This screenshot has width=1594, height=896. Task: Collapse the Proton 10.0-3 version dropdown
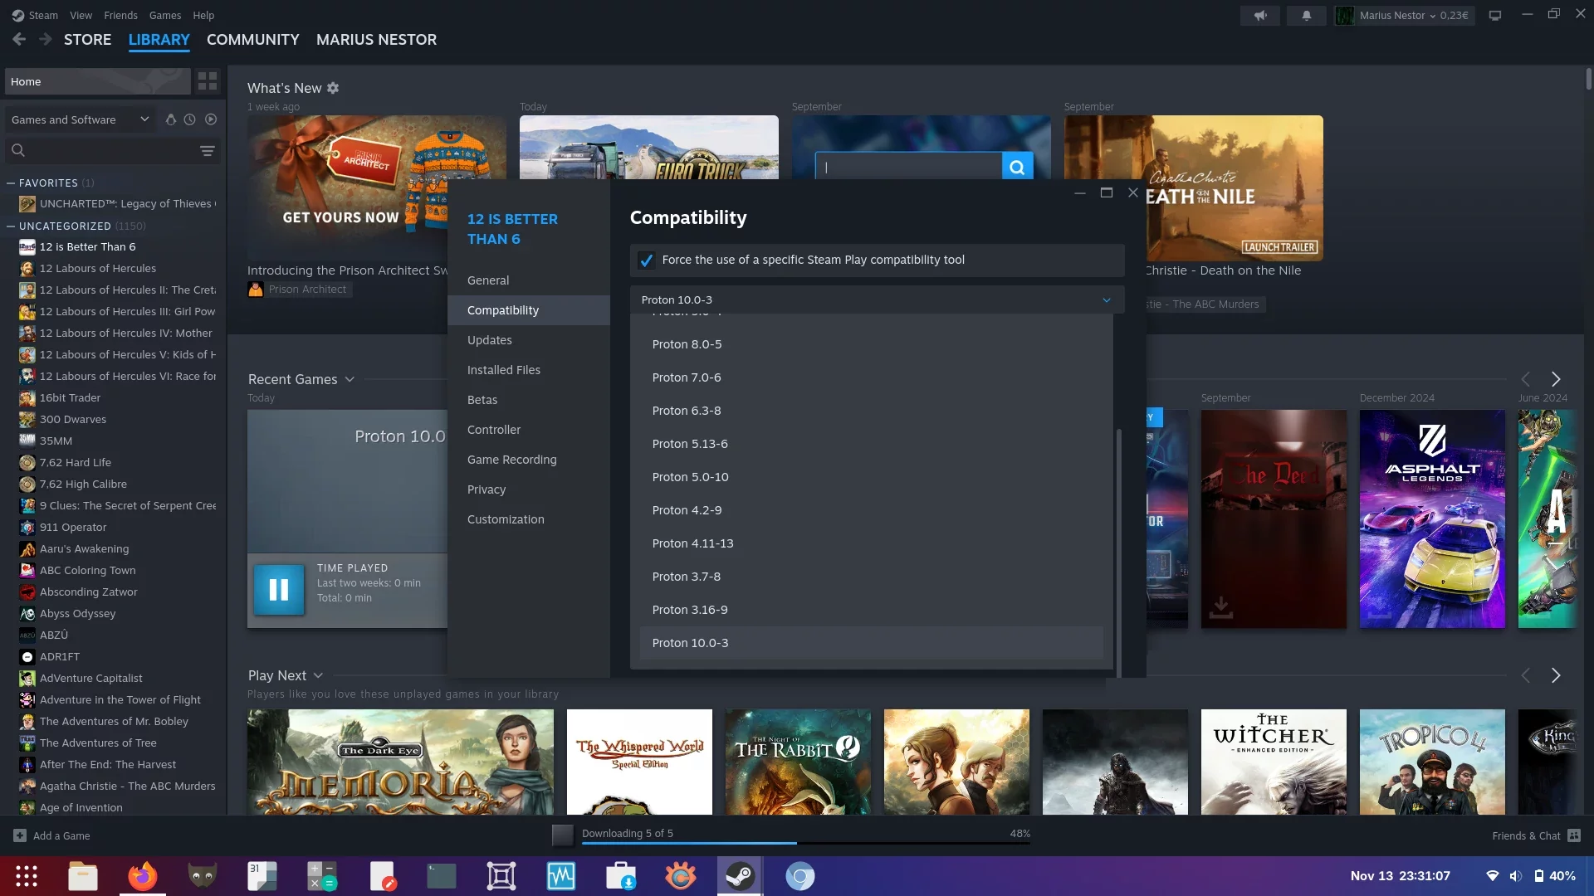pyautogui.click(x=1106, y=300)
